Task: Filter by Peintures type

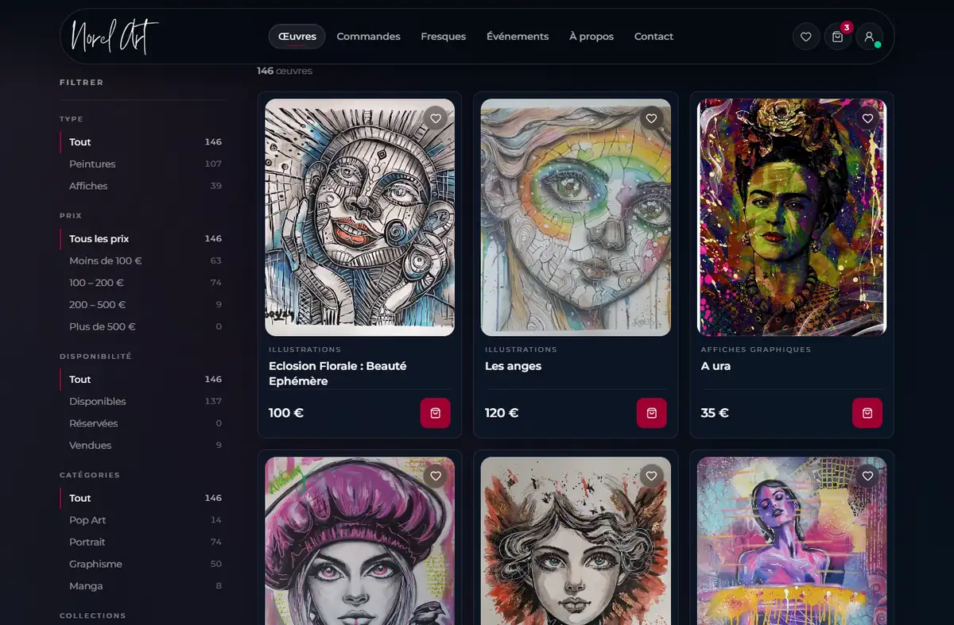Action: pos(142,164)
